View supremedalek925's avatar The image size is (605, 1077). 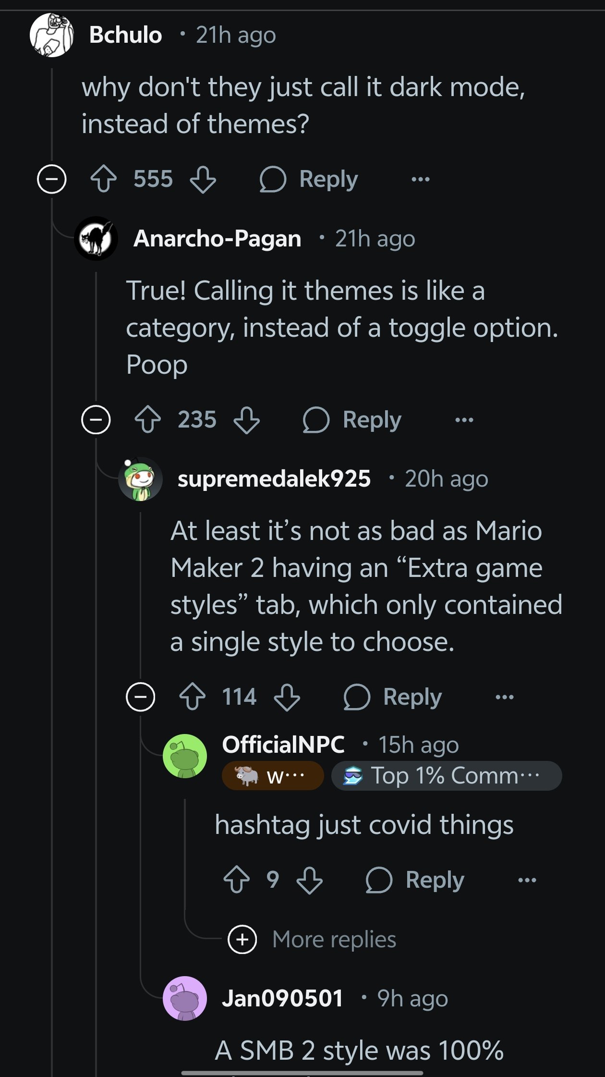pos(140,479)
